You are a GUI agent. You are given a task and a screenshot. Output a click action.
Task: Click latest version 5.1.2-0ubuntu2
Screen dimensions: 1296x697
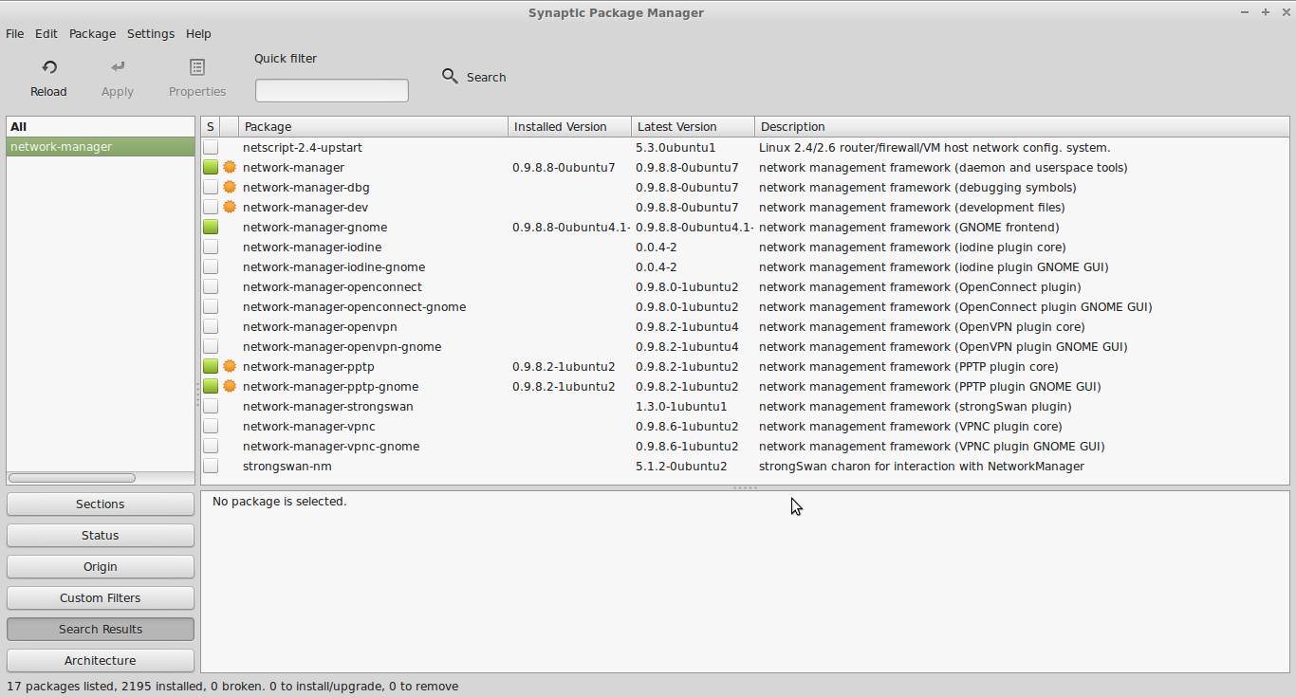tap(681, 466)
